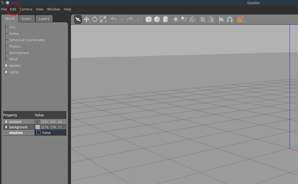Screen dimensions: 298x184
Task: Switch to the Insert tab
Action: pyautogui.click(x=26, y=19)
